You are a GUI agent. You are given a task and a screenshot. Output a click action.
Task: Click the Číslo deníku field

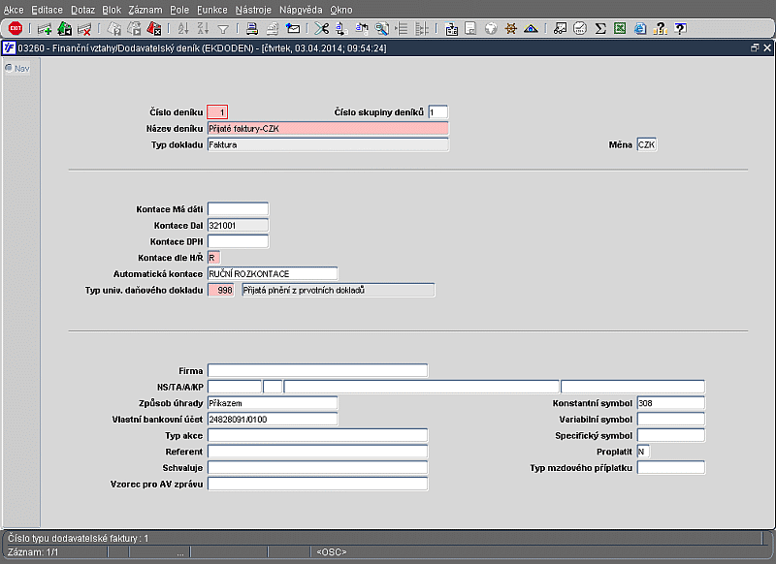217,112
